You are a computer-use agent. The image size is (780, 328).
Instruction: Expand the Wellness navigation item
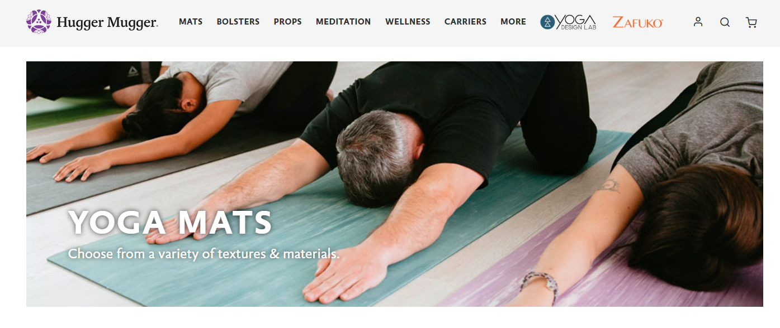click(x=408, y=22)
